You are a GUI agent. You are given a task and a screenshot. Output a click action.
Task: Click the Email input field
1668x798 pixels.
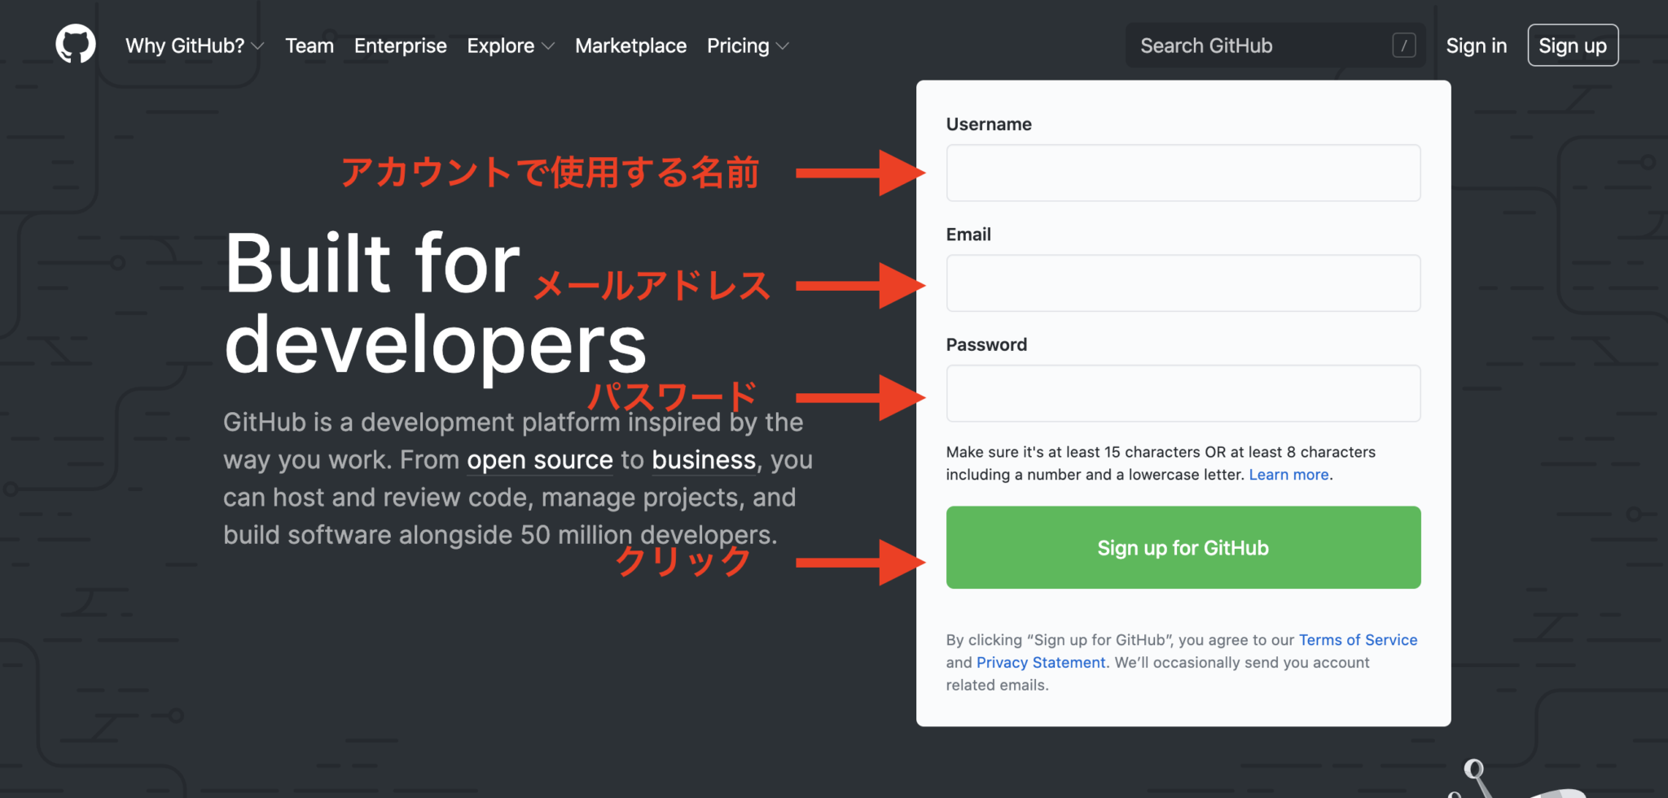(1183, 283)
